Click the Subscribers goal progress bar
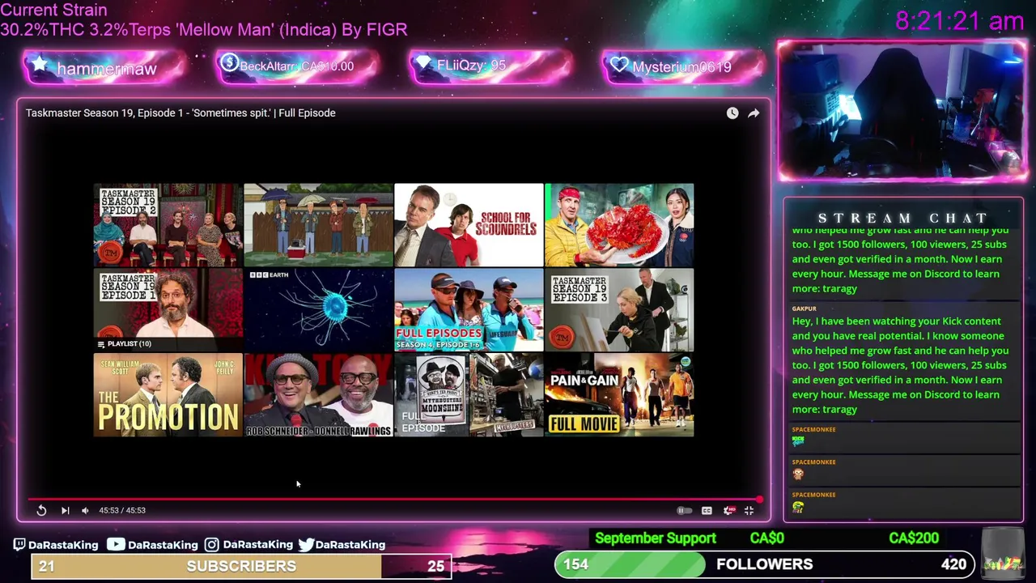1036x583 pixels. (241, 566)
